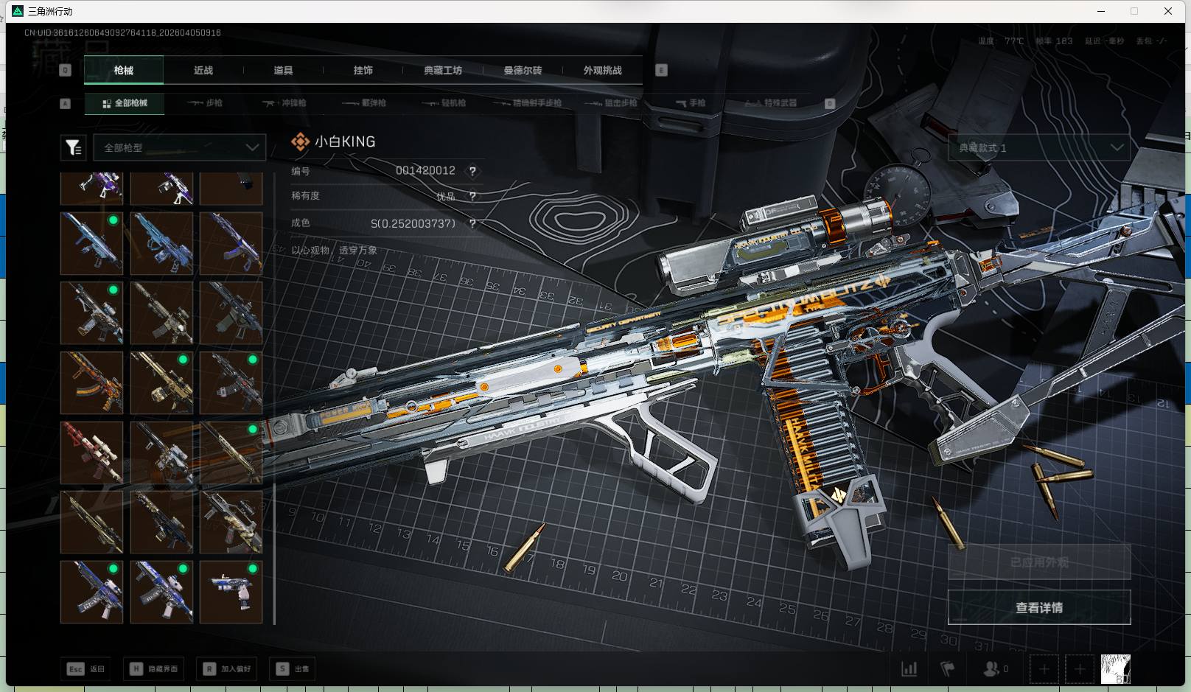The image size is (1191, 692).
Task: Click the 小白KING skin rarity emblem icon
Action: click(300, 141)
